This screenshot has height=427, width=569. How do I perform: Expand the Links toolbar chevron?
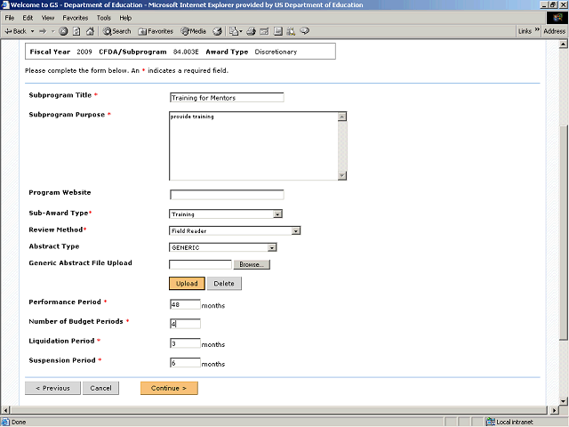[x=537, y=29]
